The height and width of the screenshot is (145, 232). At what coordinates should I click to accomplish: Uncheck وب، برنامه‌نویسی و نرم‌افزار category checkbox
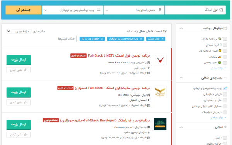[x=225, y=88]
